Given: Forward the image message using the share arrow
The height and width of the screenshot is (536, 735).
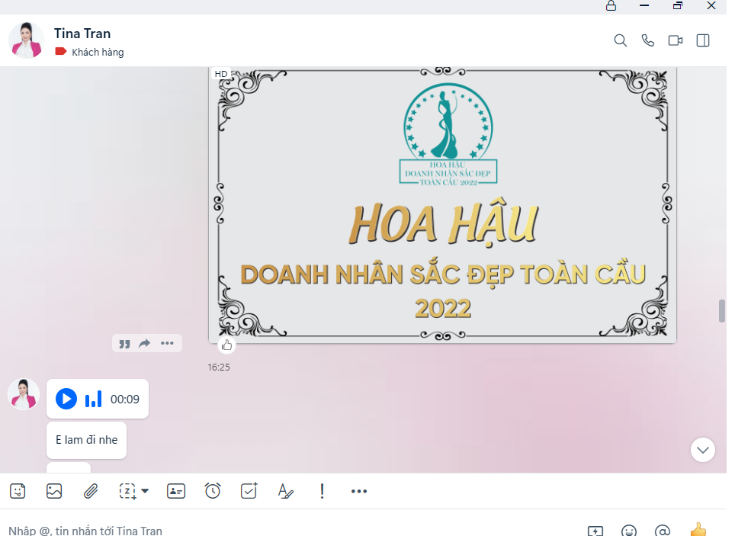Looking at the screenshot, I should [145, 344].
